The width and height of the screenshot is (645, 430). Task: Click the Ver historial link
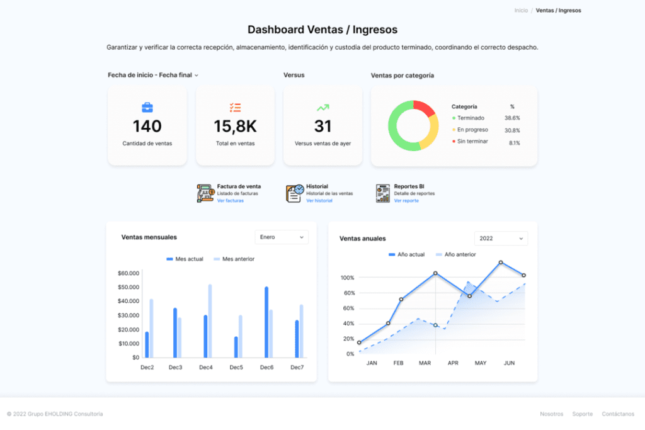(319, 201)
